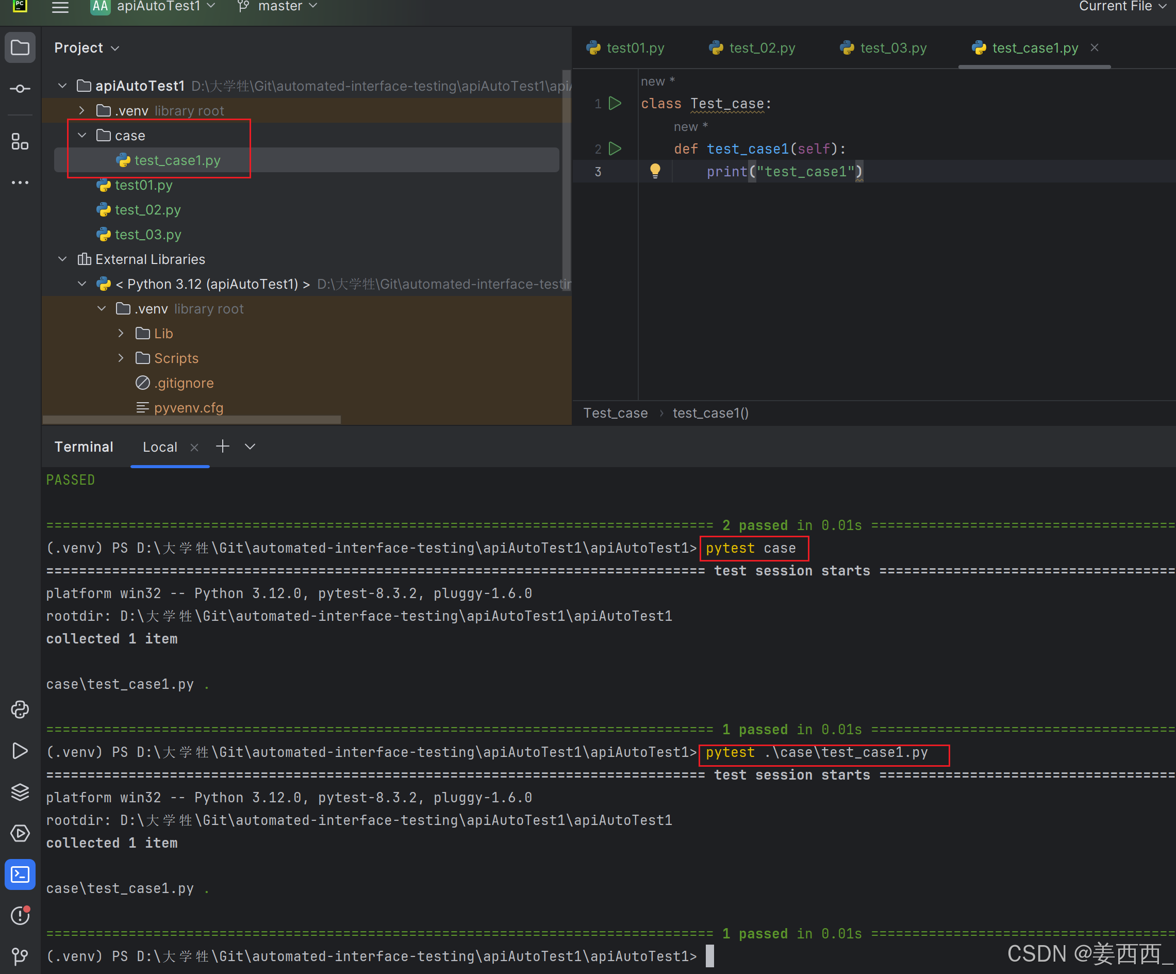Expand the top .venv folder
1176x974 pixels.
click(x=82, y=110)
